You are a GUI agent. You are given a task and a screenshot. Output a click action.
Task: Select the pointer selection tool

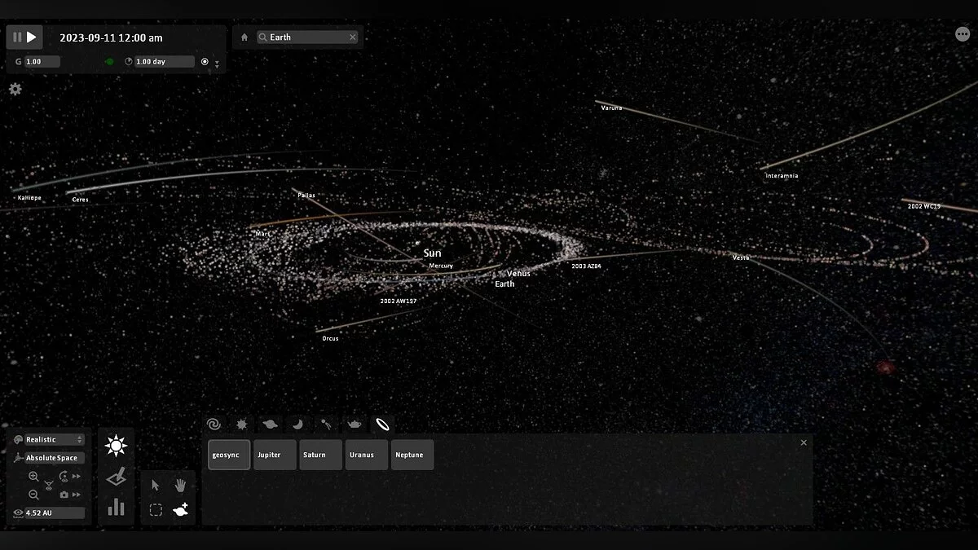[155, 486]
